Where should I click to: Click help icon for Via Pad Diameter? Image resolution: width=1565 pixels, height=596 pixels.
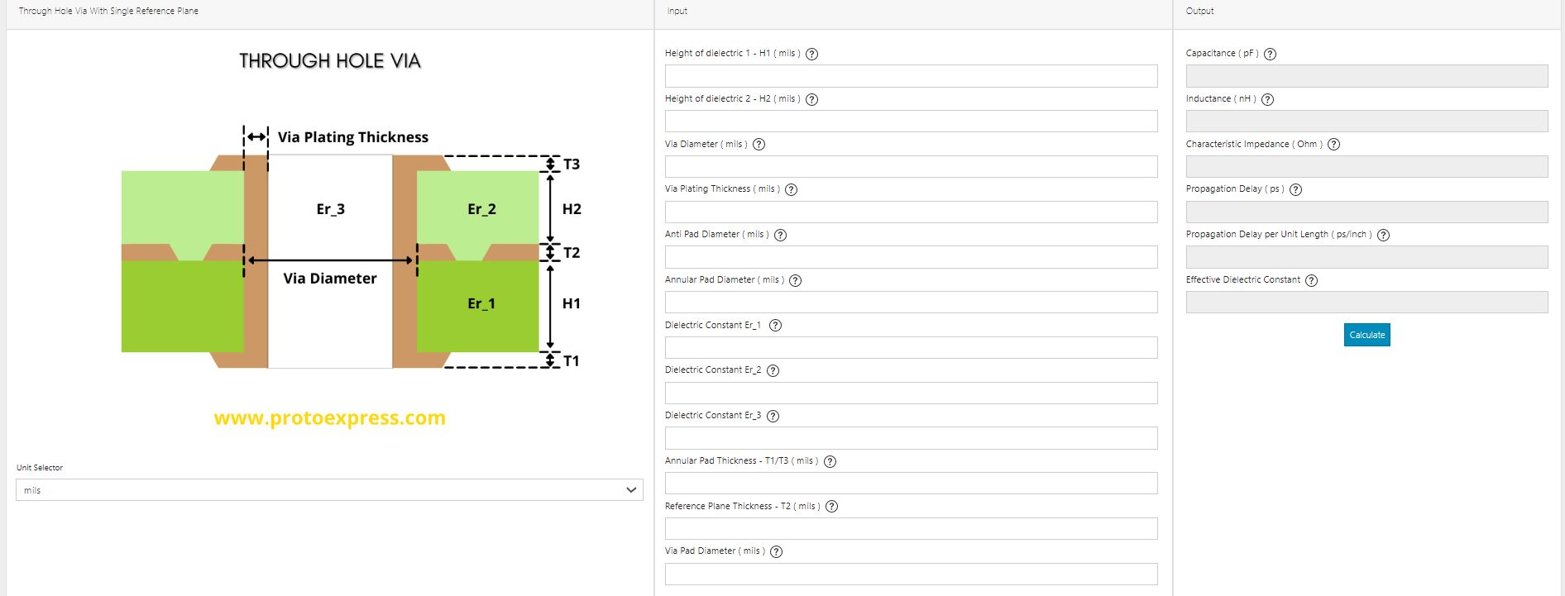click(x=776, y=551)
